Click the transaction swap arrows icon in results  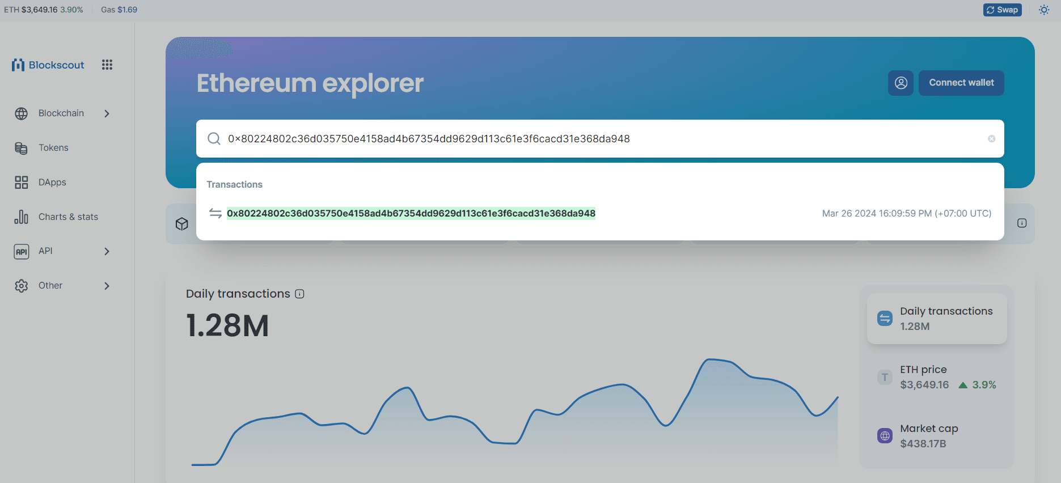pyautogui.click(x=215, y=213)
